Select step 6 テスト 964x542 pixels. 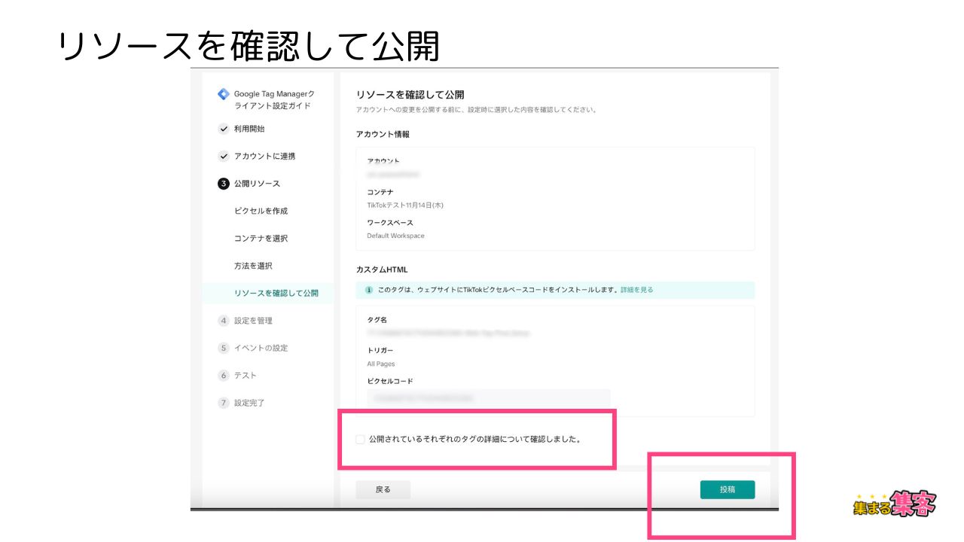pyautogui.click(x=245, y=376)
